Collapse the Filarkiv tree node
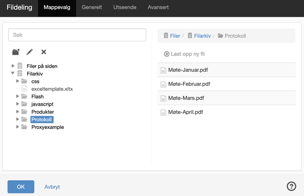Screen dimensions: 304x196 click(13, 73)
